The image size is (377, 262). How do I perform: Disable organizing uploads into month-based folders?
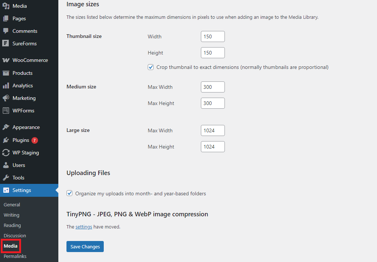(69, 193)
